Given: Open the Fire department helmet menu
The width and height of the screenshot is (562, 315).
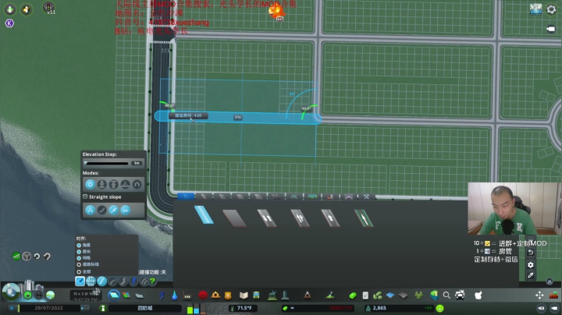Looking at the screenshot, I should (215, 295).
